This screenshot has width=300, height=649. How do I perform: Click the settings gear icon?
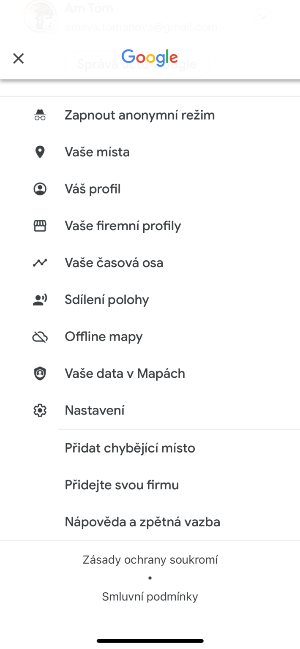40,410
